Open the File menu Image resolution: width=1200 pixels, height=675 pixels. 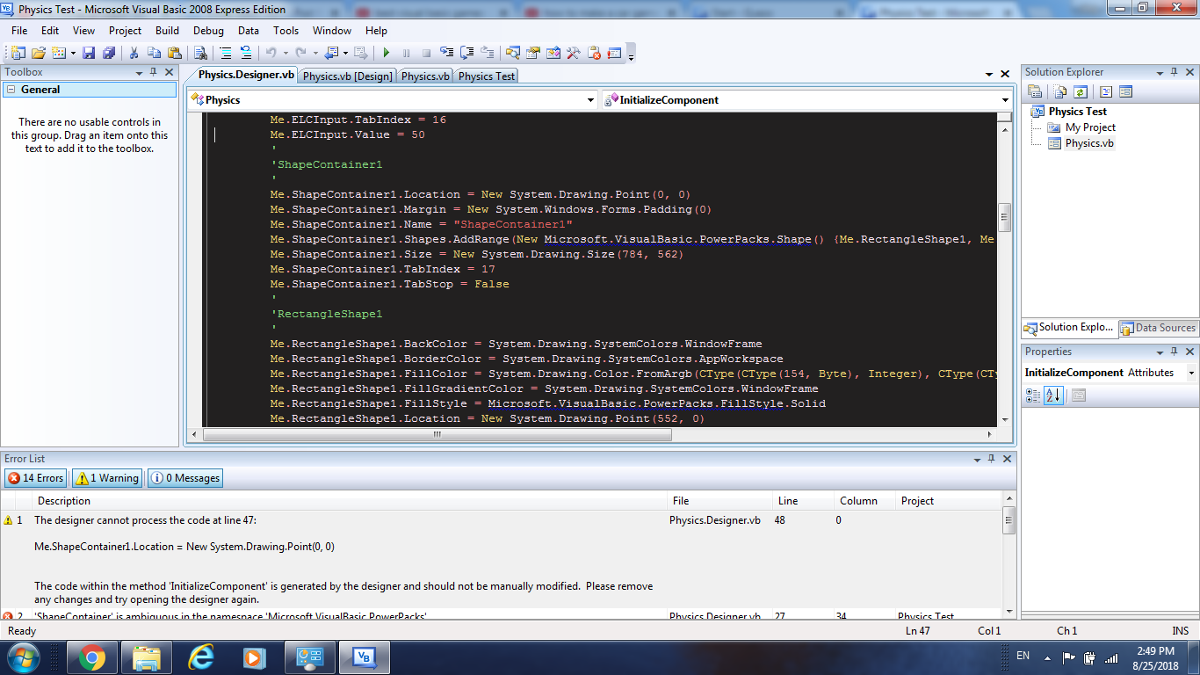(x=19, y=30)
